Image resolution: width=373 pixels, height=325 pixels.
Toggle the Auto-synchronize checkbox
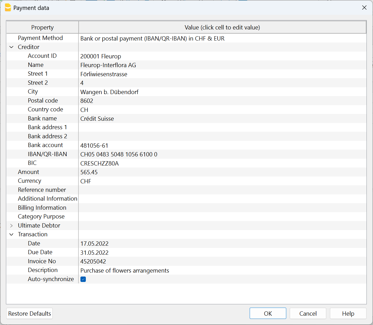(x=83, y=279)
